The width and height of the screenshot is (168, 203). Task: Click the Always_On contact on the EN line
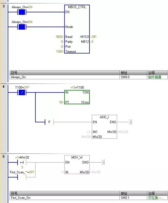coord(21,12)
